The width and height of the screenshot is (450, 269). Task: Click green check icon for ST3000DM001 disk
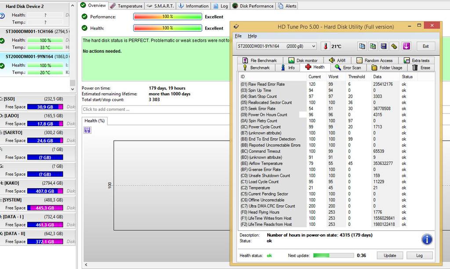click(2, 41)
